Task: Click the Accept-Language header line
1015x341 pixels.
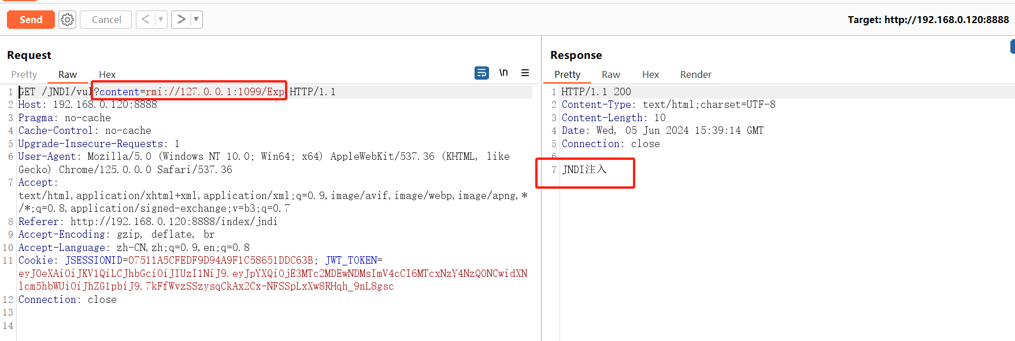Action: pos(134,248)
